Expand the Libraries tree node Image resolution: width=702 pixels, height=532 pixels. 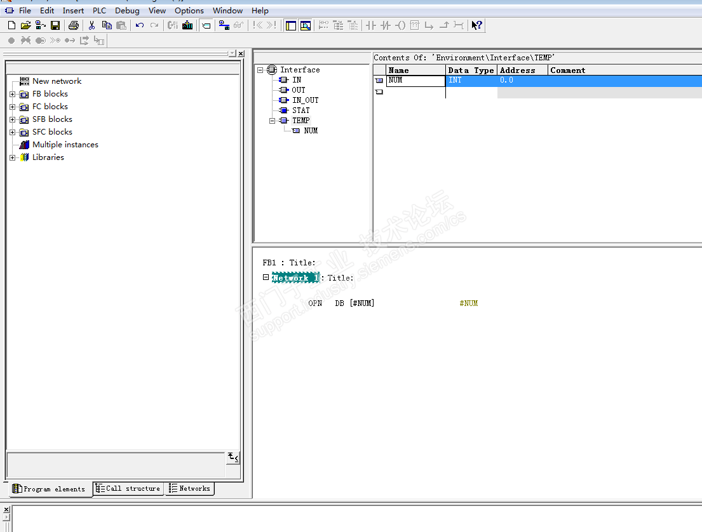[12, 157]
